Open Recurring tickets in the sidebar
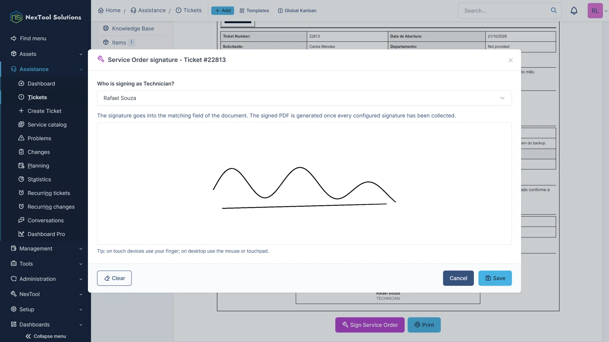Viewport: 609px width, 342px height. pos(49,193)
